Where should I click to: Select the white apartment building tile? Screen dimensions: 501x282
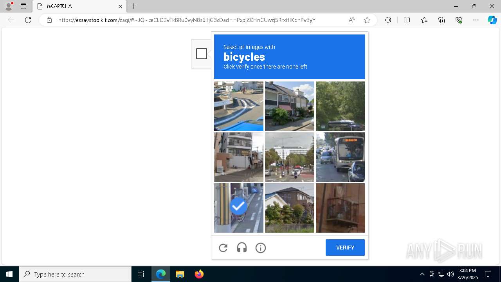239,157
